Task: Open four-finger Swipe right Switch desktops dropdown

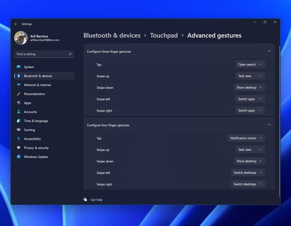Action: coord(248,184)
